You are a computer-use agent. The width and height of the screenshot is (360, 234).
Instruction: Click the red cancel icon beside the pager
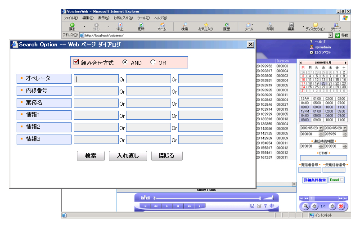coord(341,206)
